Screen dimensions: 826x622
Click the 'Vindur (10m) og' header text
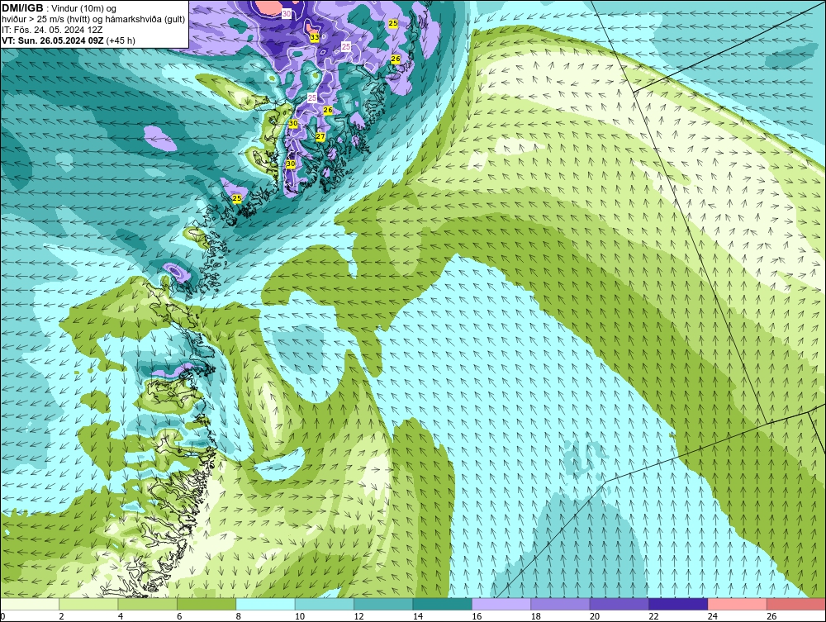(85, 8)
